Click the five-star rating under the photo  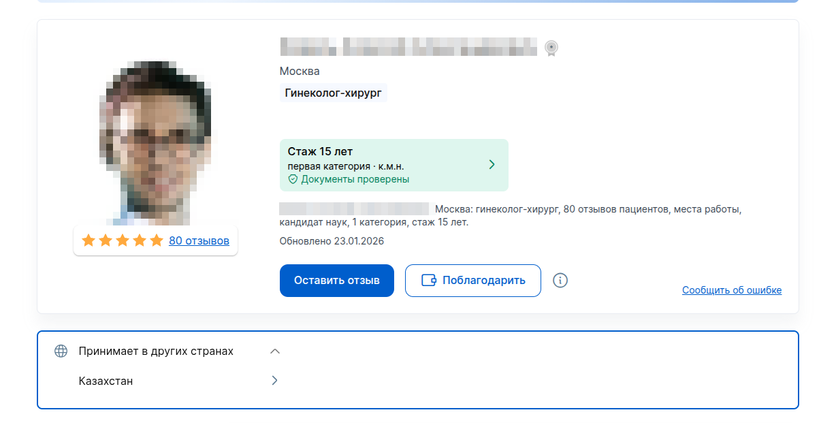pos(123,240)
